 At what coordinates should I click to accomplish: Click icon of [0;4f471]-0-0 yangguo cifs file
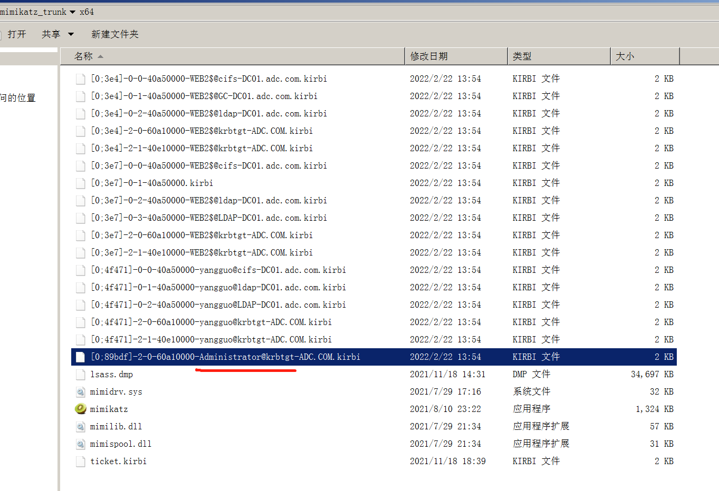point(80,270)
